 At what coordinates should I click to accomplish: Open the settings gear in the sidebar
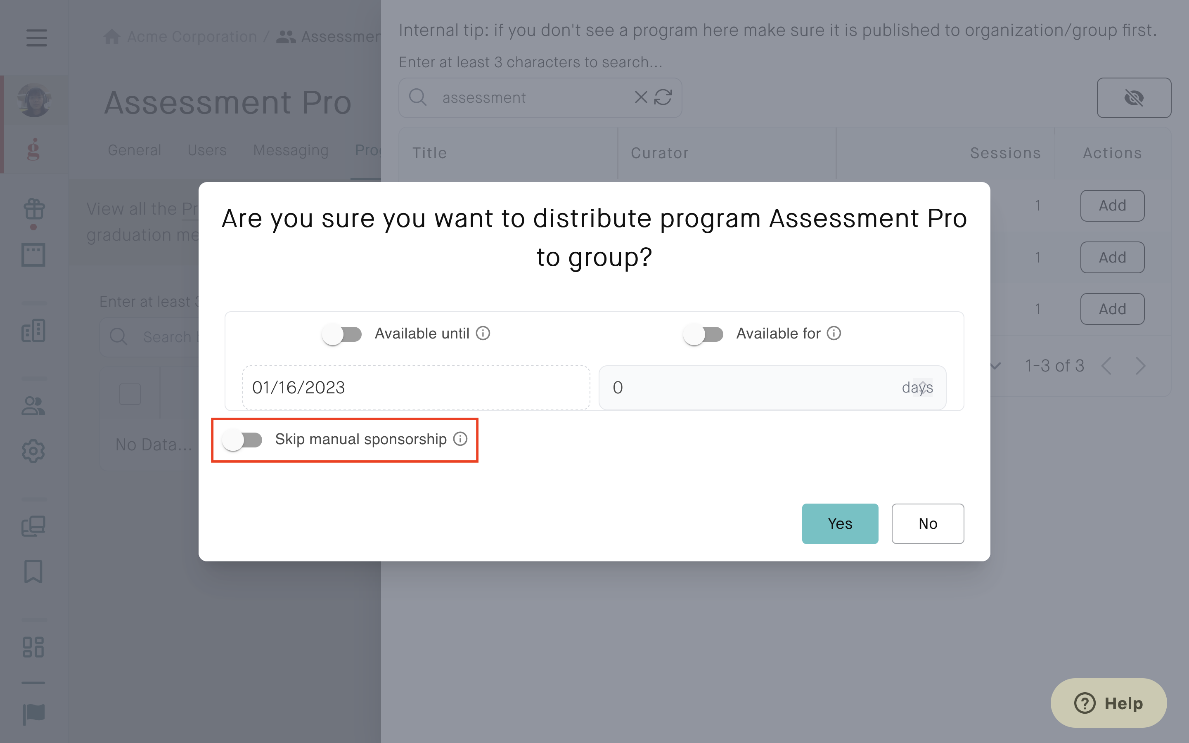(33, 451)
